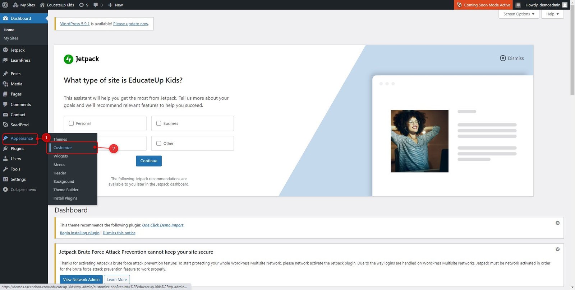
Task: Open the WordPress 5.9.1 link
Action: pos(75,24)
